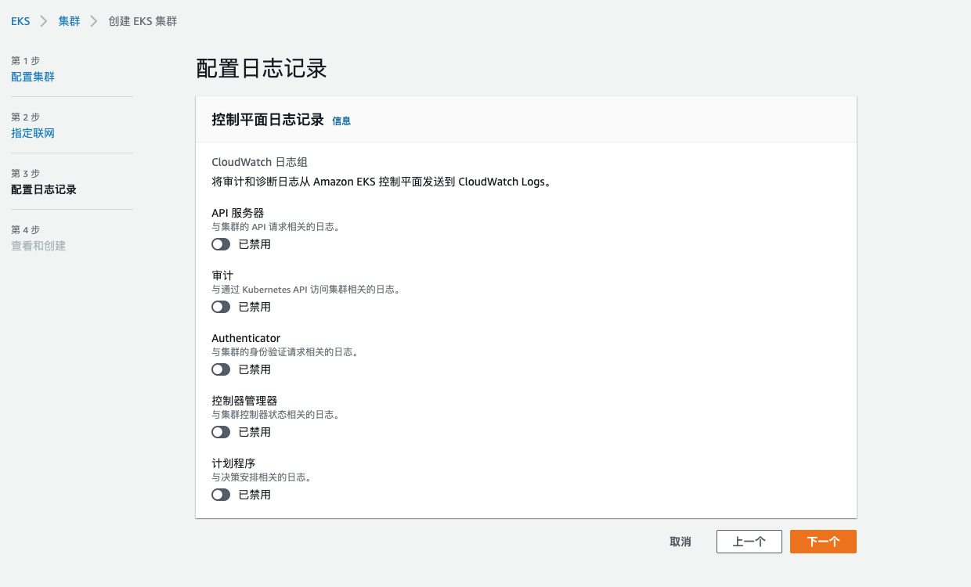
Task: Click the breadcrumb chevron after 集群
Action: pos(94,21)
